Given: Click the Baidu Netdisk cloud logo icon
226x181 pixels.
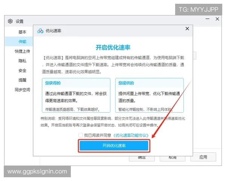Looking at the screenshot, I should (40, 31).
